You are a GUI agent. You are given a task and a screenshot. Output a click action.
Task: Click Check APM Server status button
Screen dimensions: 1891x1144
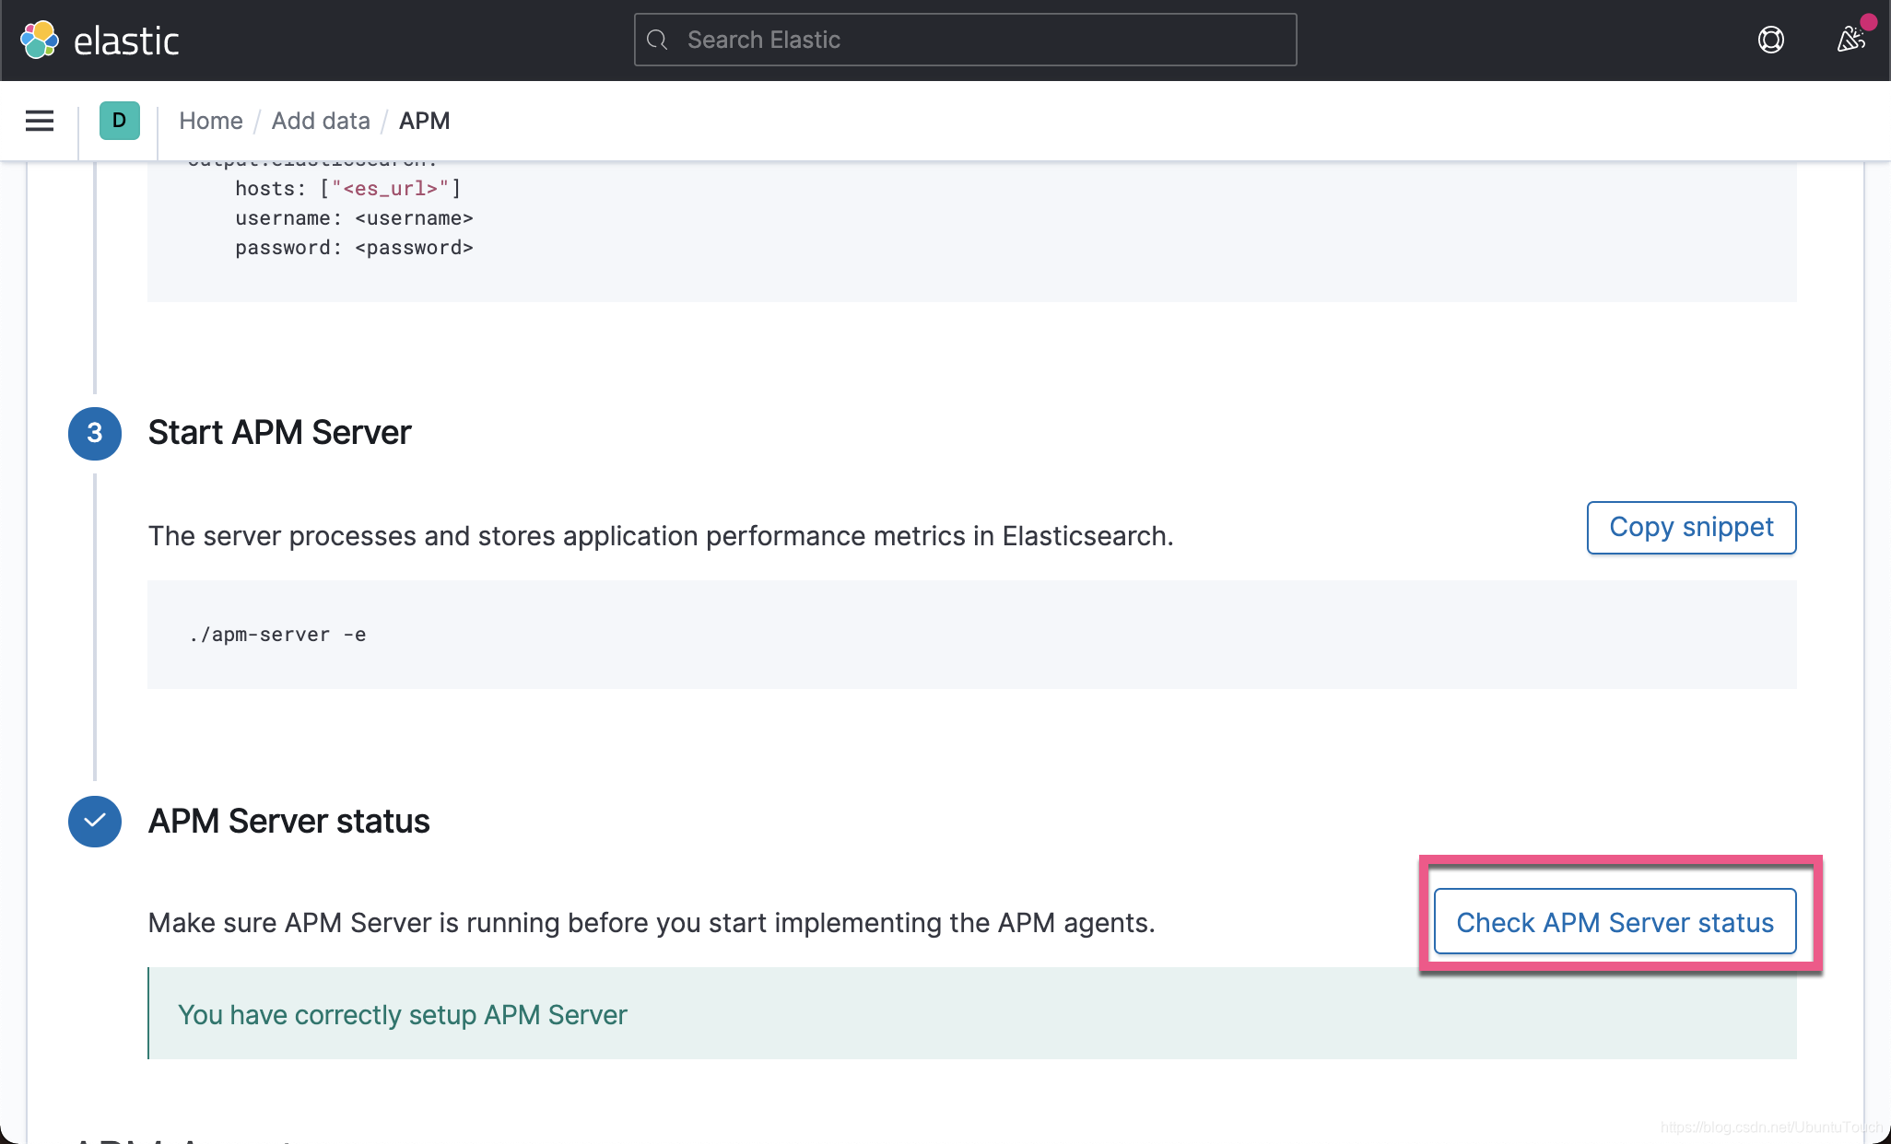point(1615,922)
